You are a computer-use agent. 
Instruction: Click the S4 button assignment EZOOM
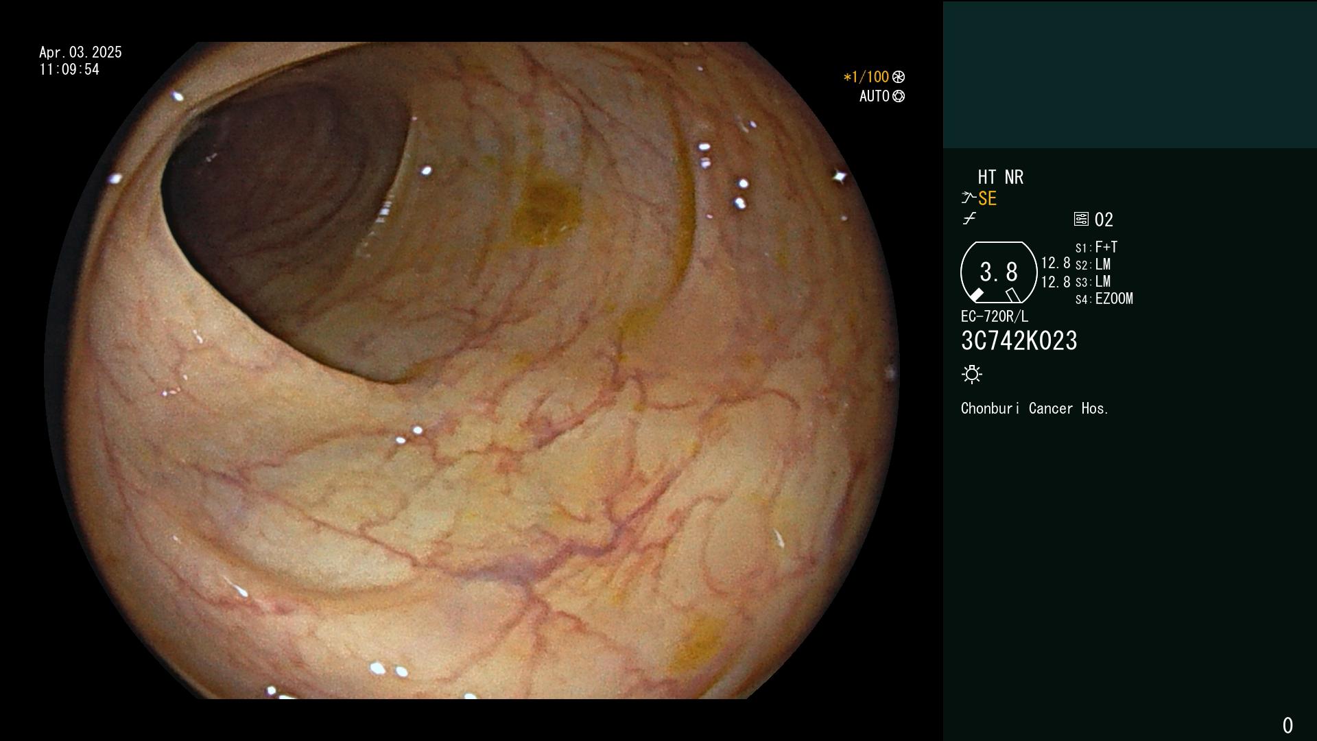point(1114,298)
